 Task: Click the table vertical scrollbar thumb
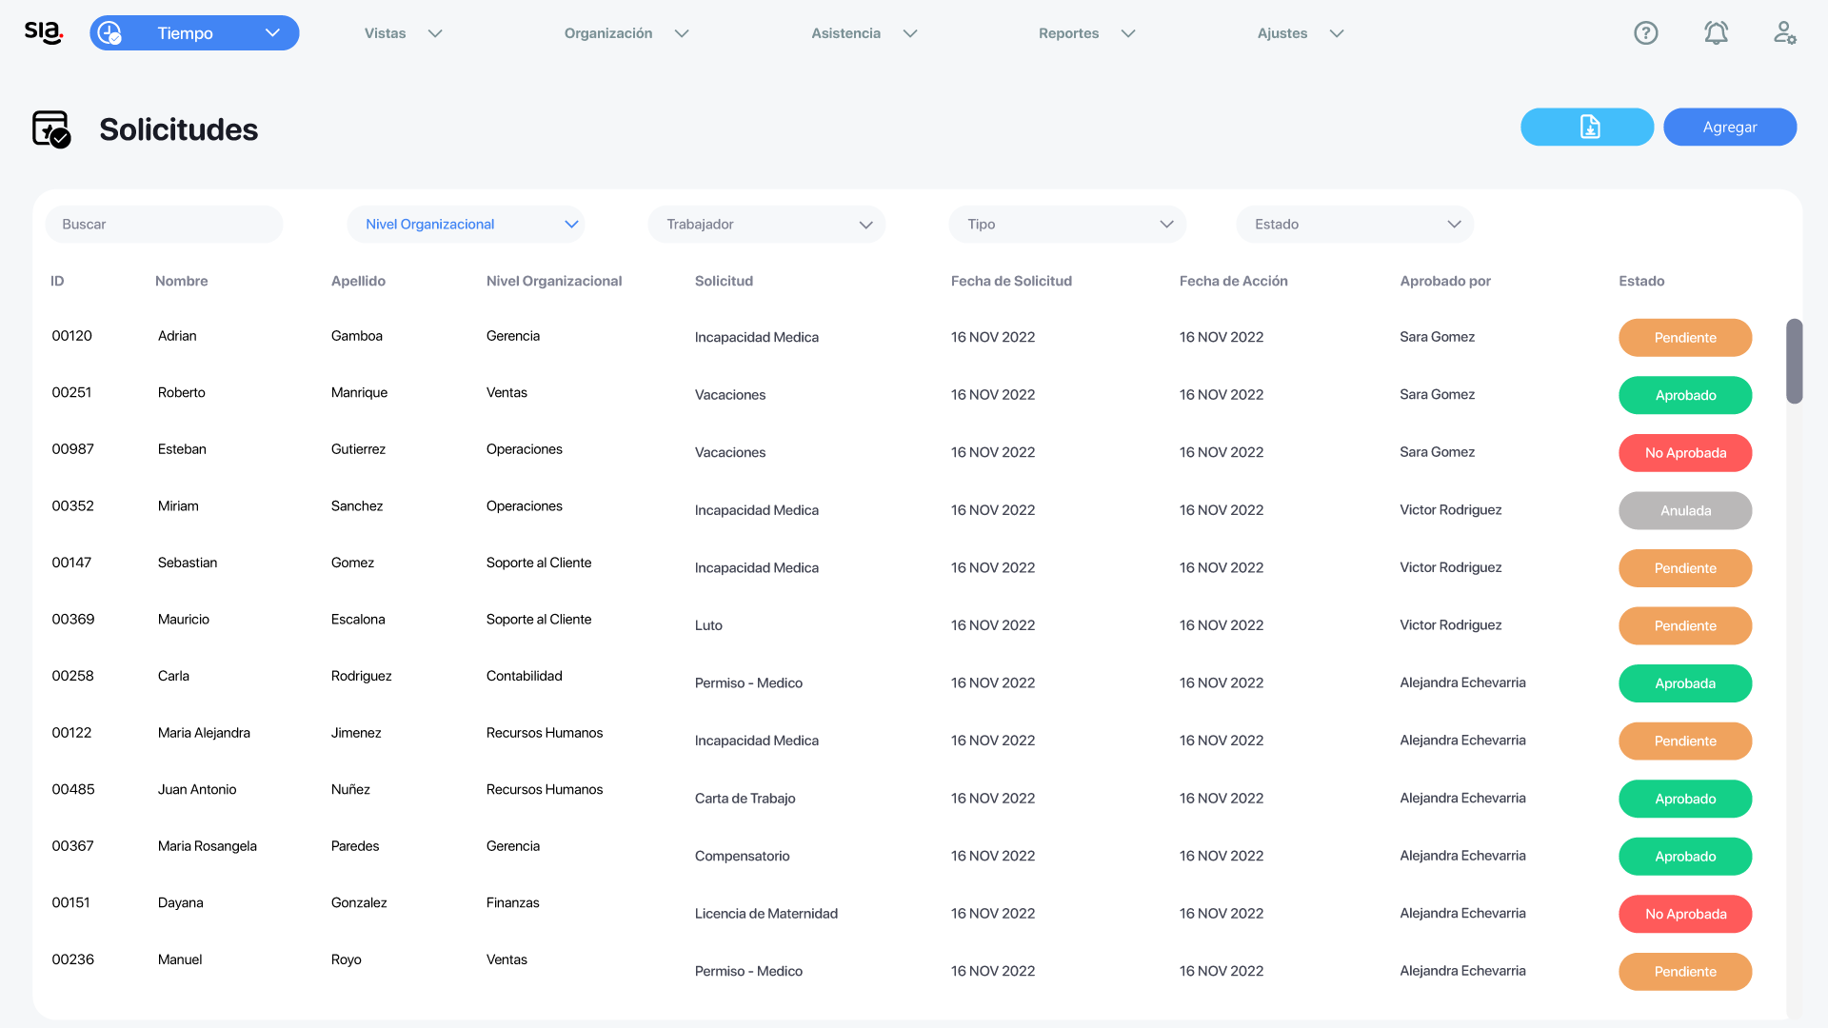click(1794, 362)
